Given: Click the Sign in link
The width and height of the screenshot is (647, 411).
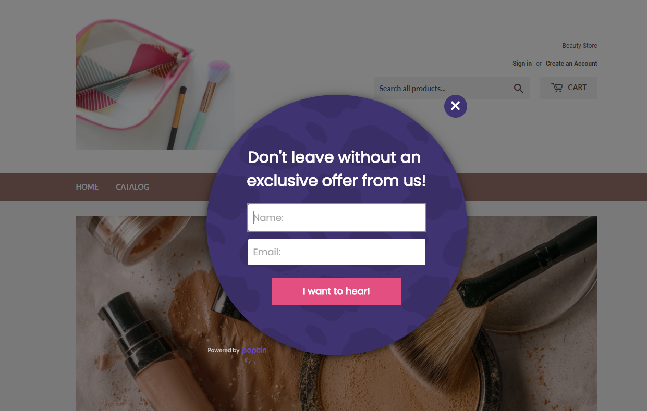Looking at the screenshot, I should [522, 64].
